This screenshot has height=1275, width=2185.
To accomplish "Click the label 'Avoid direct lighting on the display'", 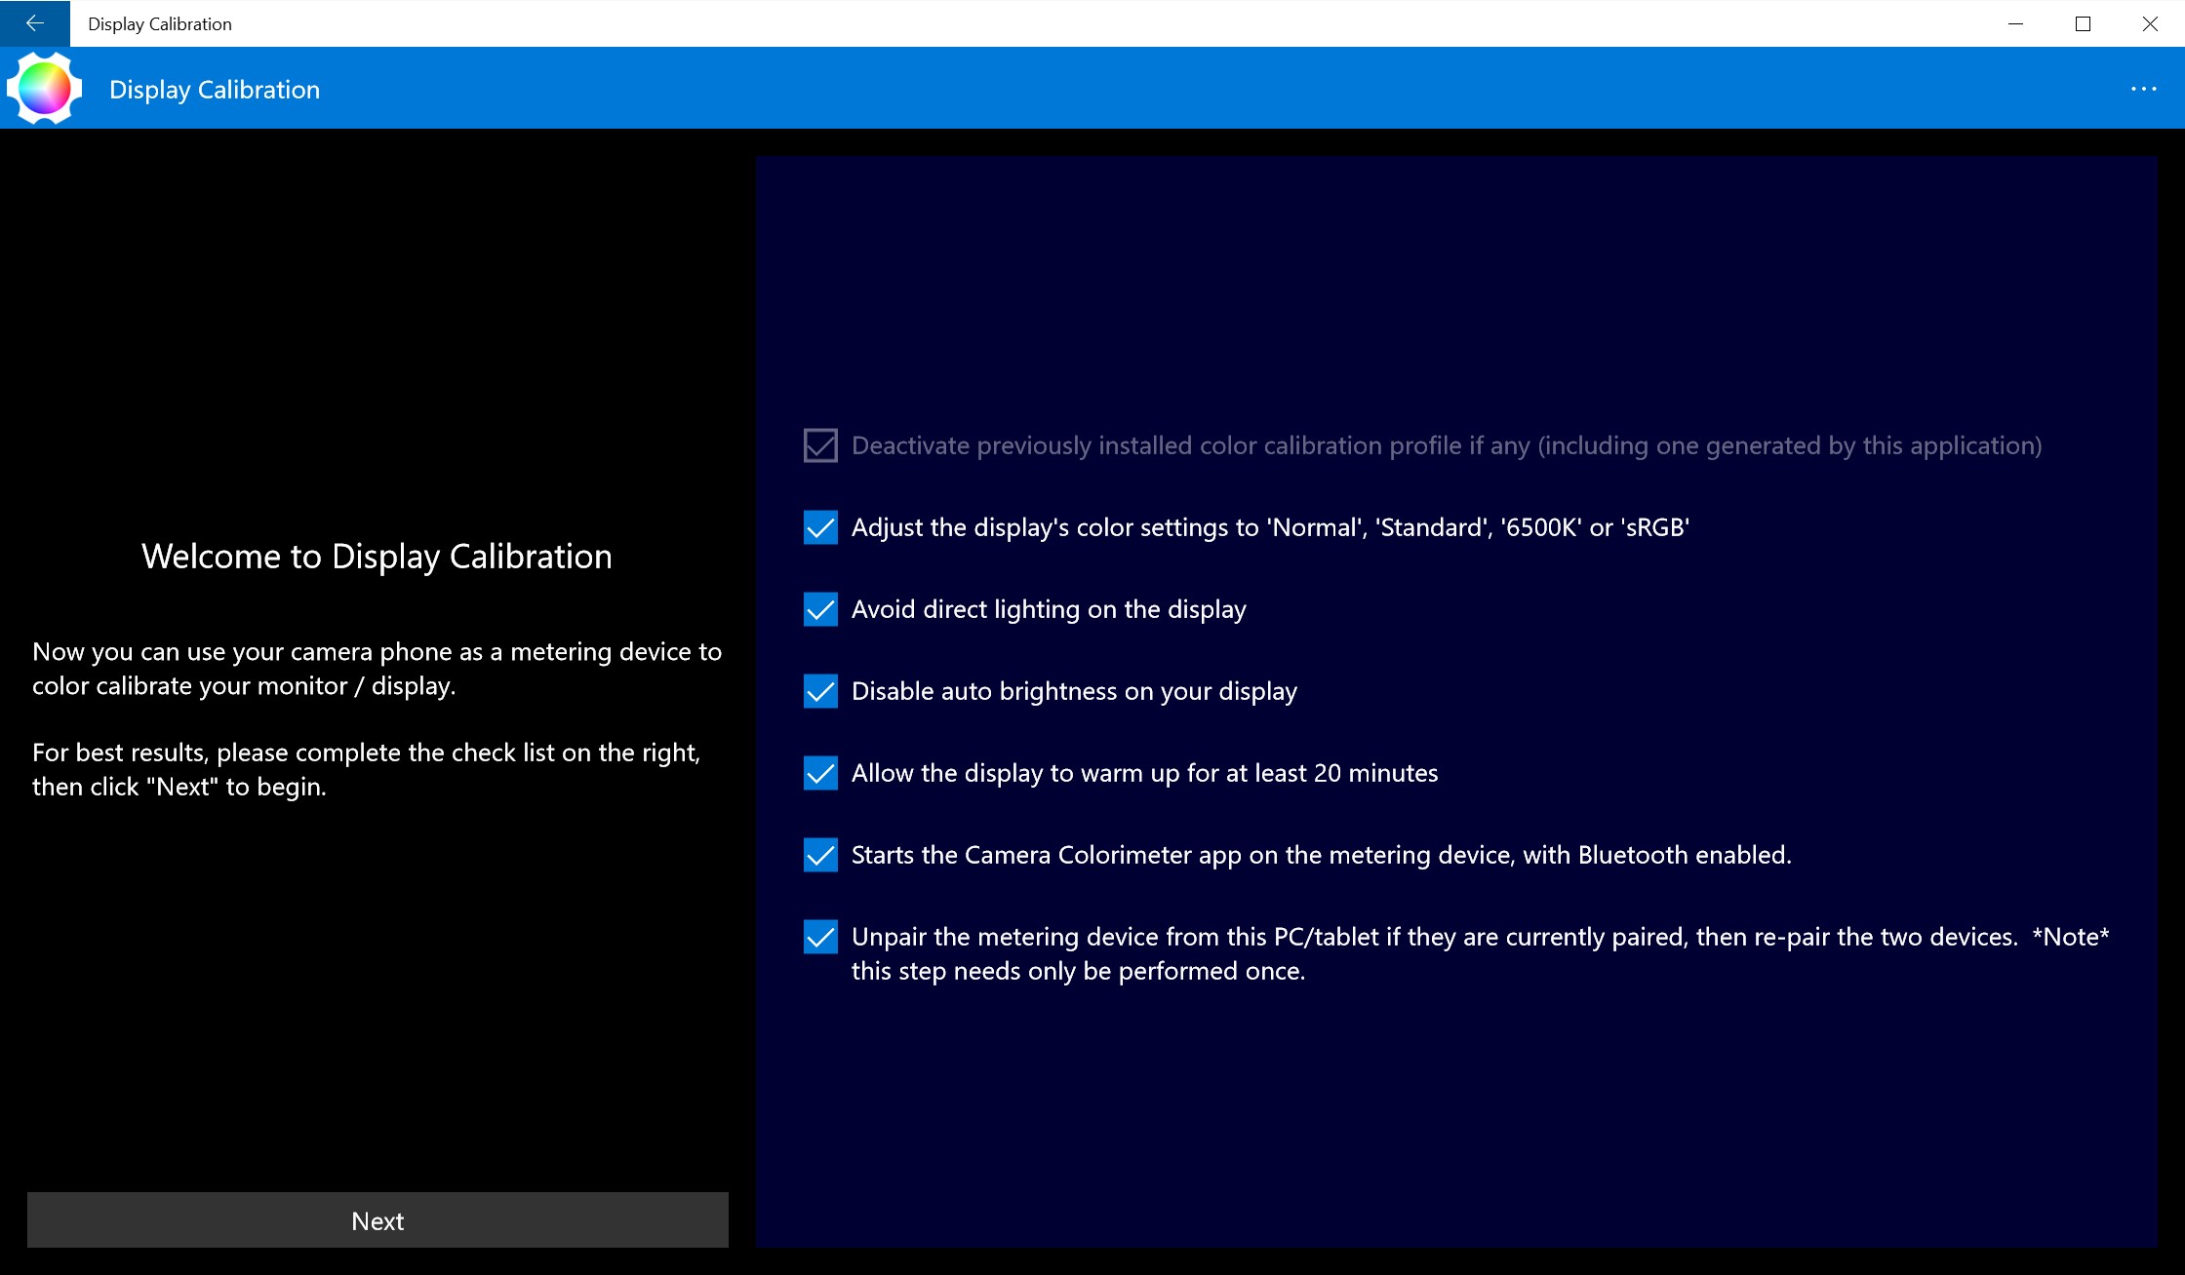I will pos(1048,608).
